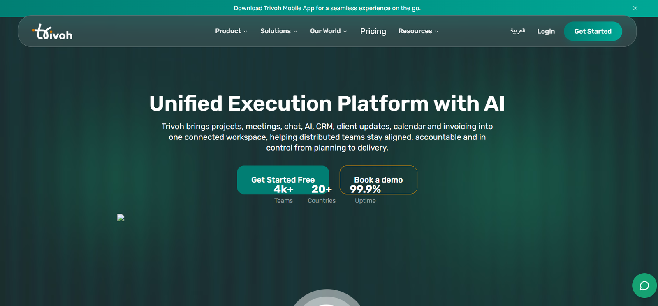Click the Get Started Free button

click(283, 180)
